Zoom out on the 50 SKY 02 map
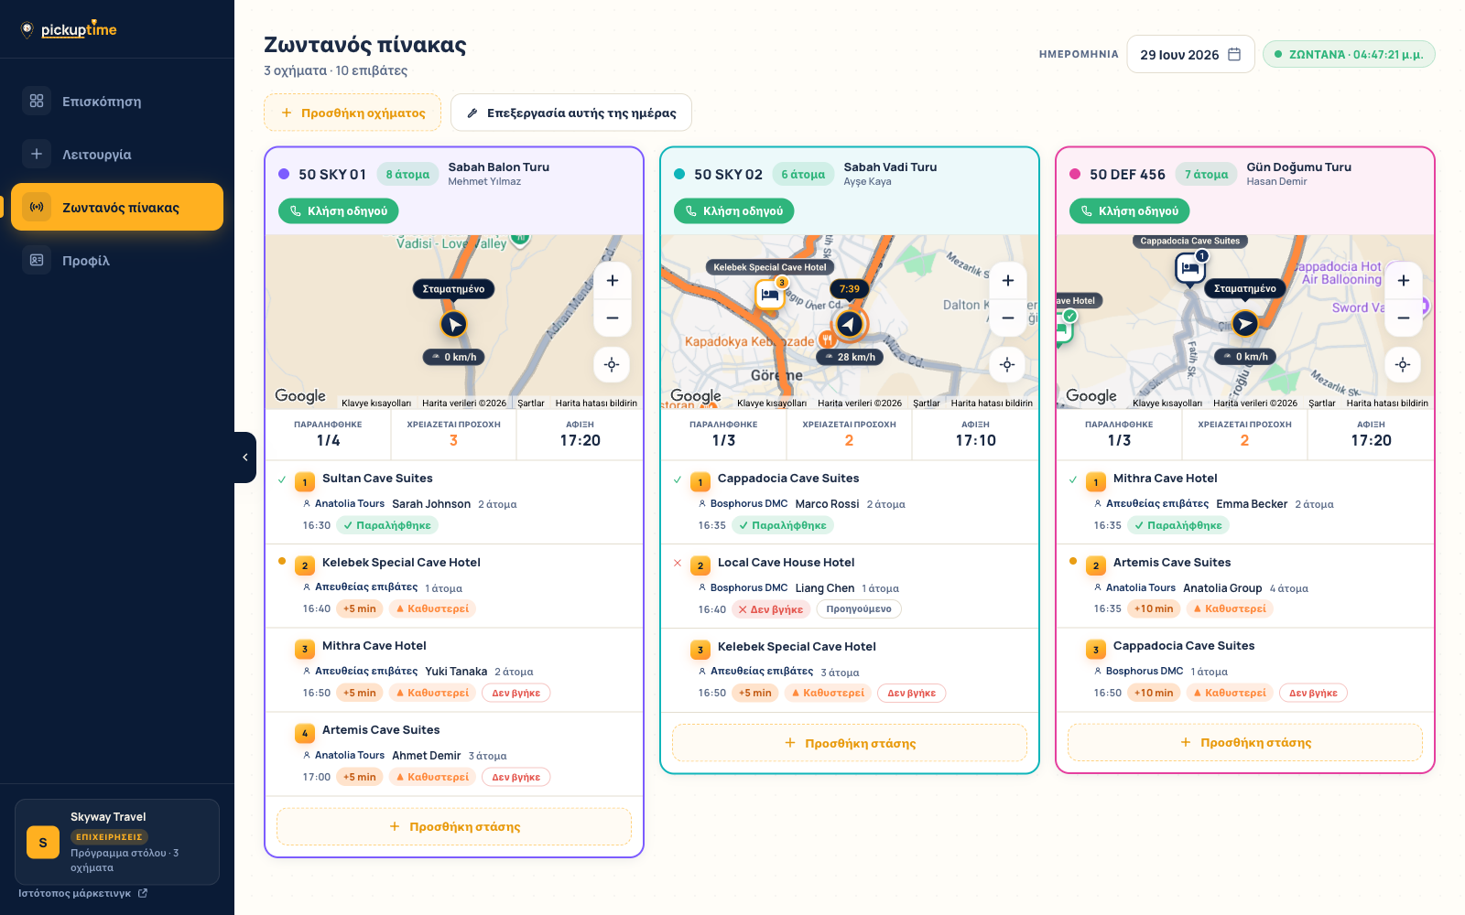Viewport: 1465px width, 915px height. pos(1008,318)
